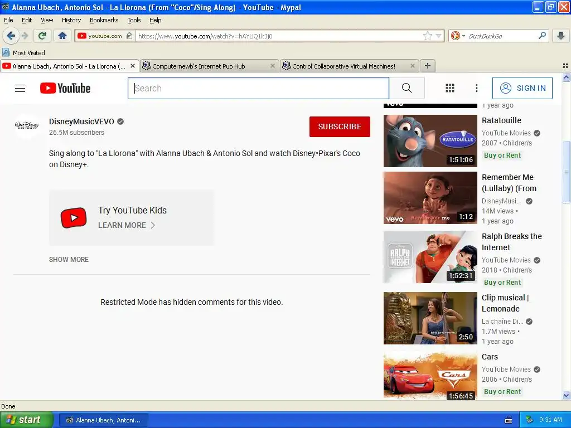Expand description with SHOW MORE
Screen dimensions: 571x428
pyautogui.click(x=69, y=260)
